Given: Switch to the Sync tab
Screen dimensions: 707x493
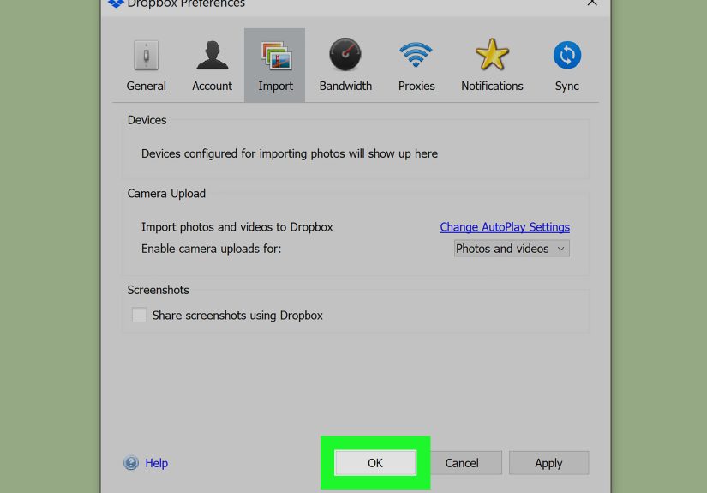Looking at the screenshot, I should (x=566, y=66).
